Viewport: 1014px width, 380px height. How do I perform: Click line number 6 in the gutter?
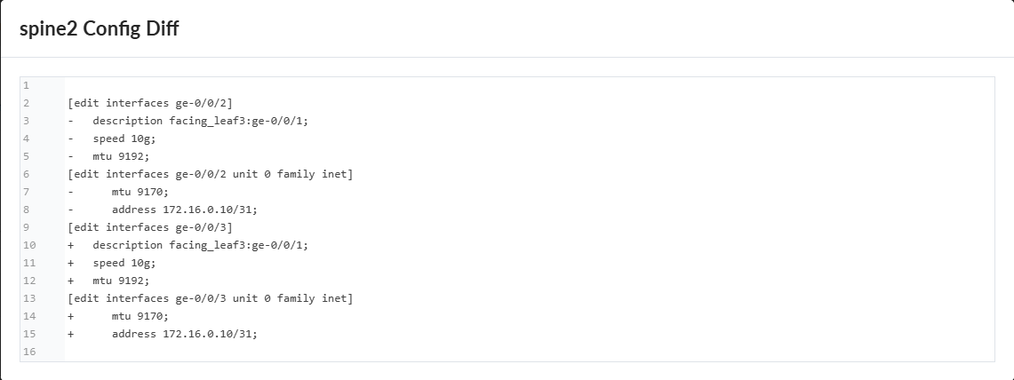pyautogui.click(x=27, y=174)
